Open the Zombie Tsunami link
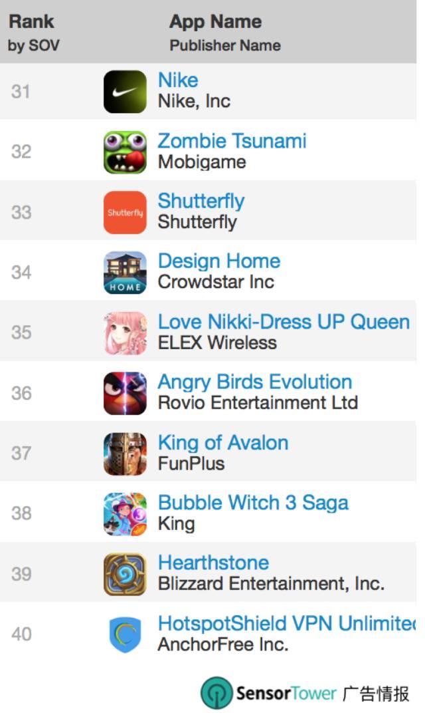The width and height of the screenshot is (425, 715). click(232, 141)
